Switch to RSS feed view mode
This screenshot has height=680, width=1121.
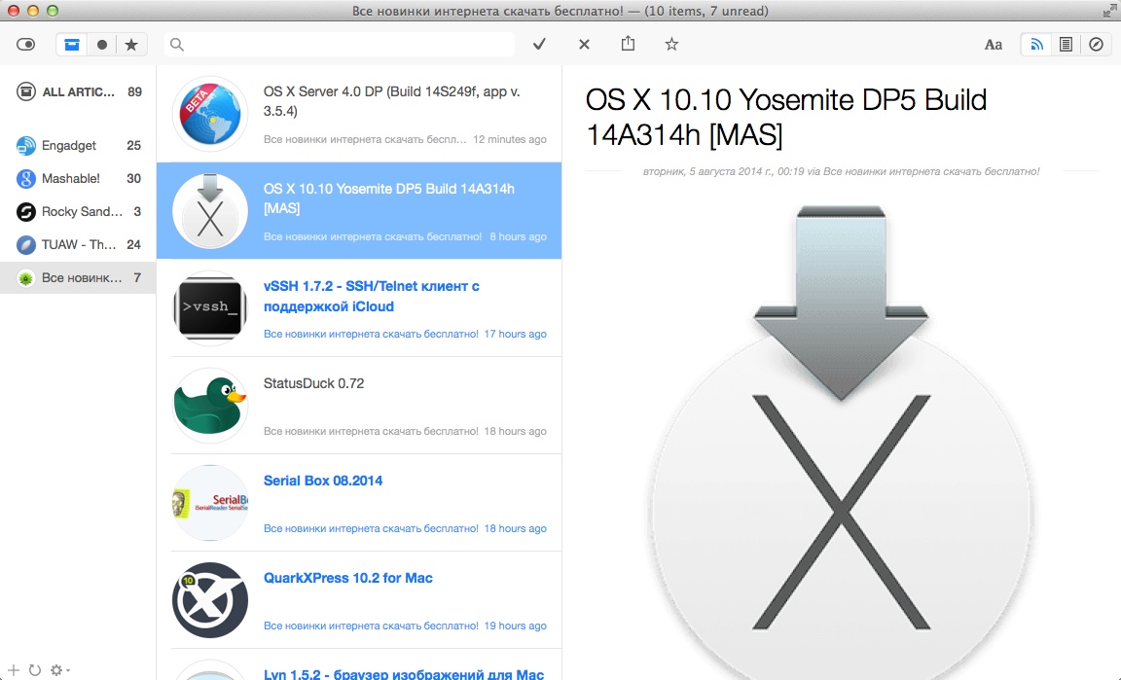pyautogui.click(x=1036, y=45)
